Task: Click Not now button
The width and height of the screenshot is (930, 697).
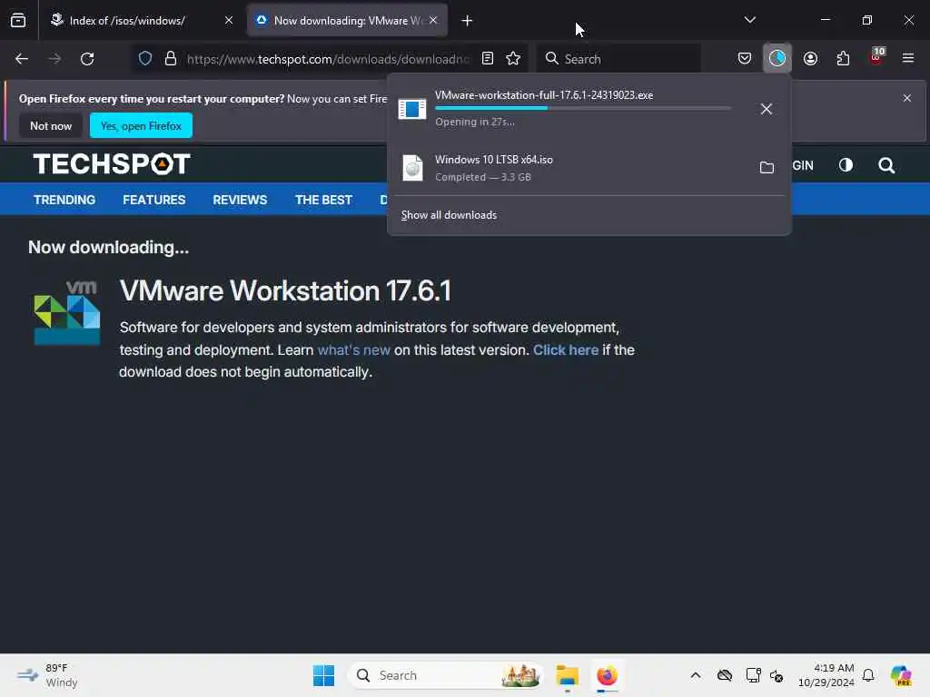Action: (x=51, y=125)
